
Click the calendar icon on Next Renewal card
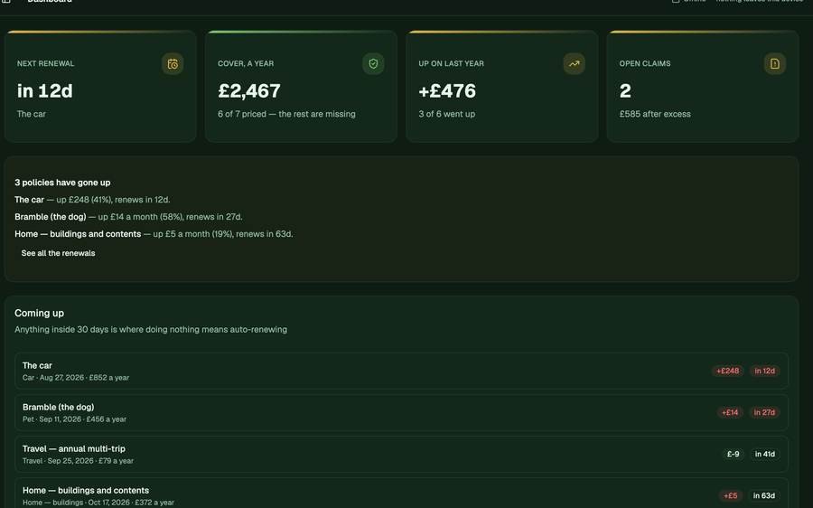tap(173, 64)
